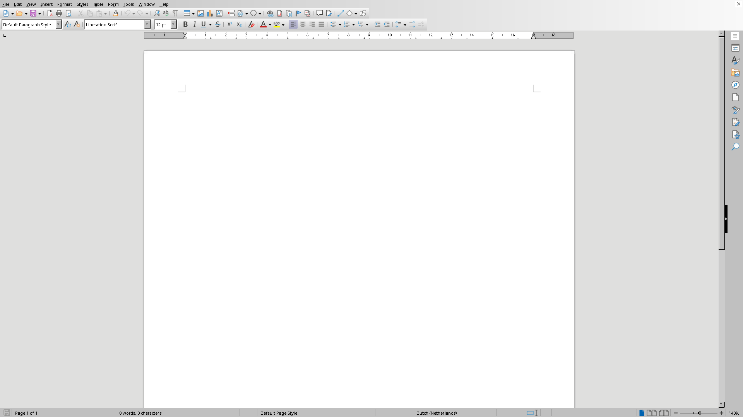Justify text
Image resolution: width=743 pixels, height=417 pixels.
321,24
